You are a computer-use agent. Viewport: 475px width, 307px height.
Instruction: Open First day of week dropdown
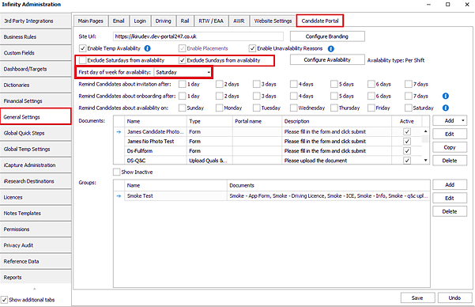coord(209,72)
